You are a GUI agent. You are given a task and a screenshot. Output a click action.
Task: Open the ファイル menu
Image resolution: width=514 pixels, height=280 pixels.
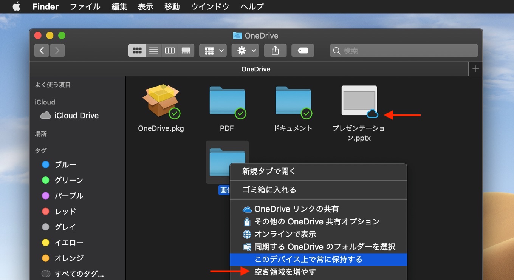click(x=85, y=6)
